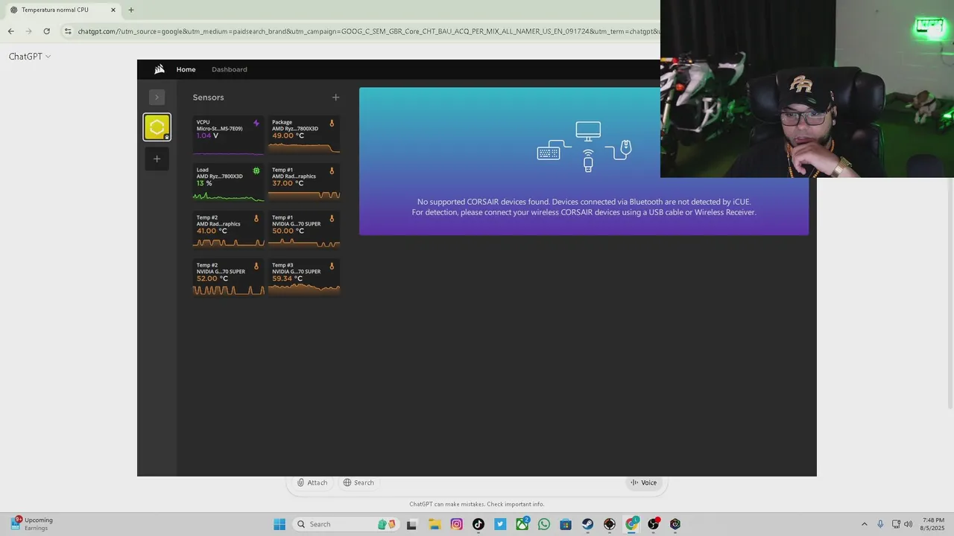This screenshot has width=954, height=536.
Task: Click the Chrome address bar URL
Action: click(368, 31)
